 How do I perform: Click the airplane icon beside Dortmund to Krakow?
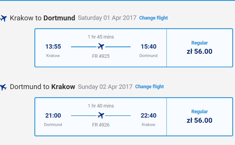pyautogui.click(x=3, y=87)
